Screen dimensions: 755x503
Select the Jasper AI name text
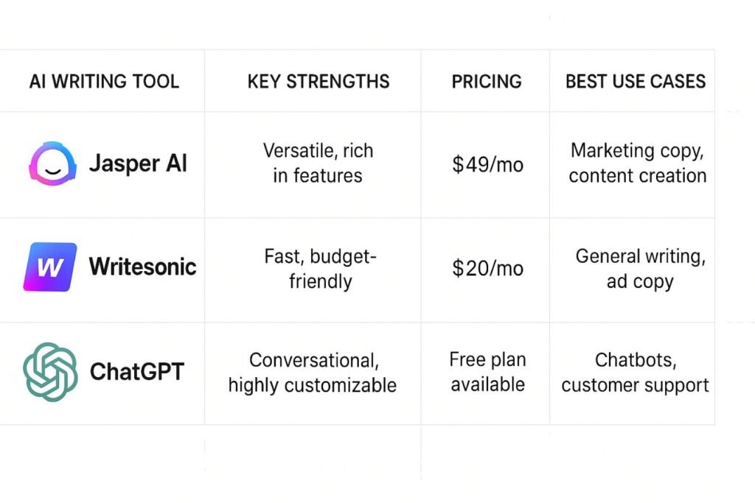(138, 163)
